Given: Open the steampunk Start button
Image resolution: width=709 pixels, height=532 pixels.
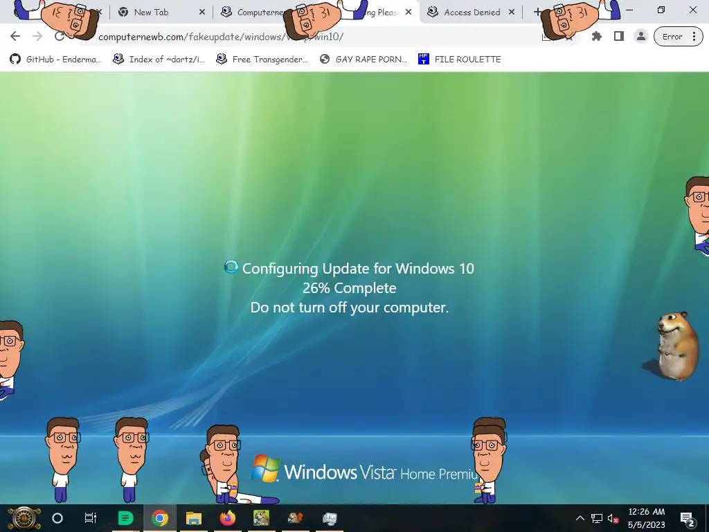Looking at the screenshot, I should (x=24, y=518).
